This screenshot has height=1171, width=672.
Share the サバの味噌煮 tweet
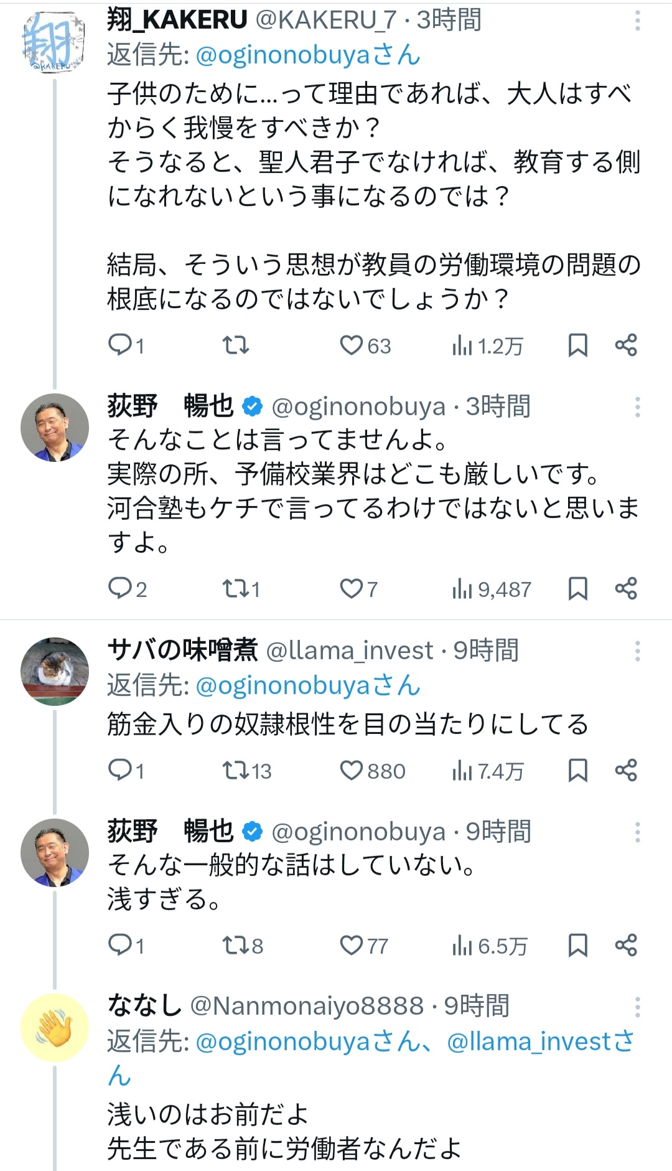pos(626,771)
